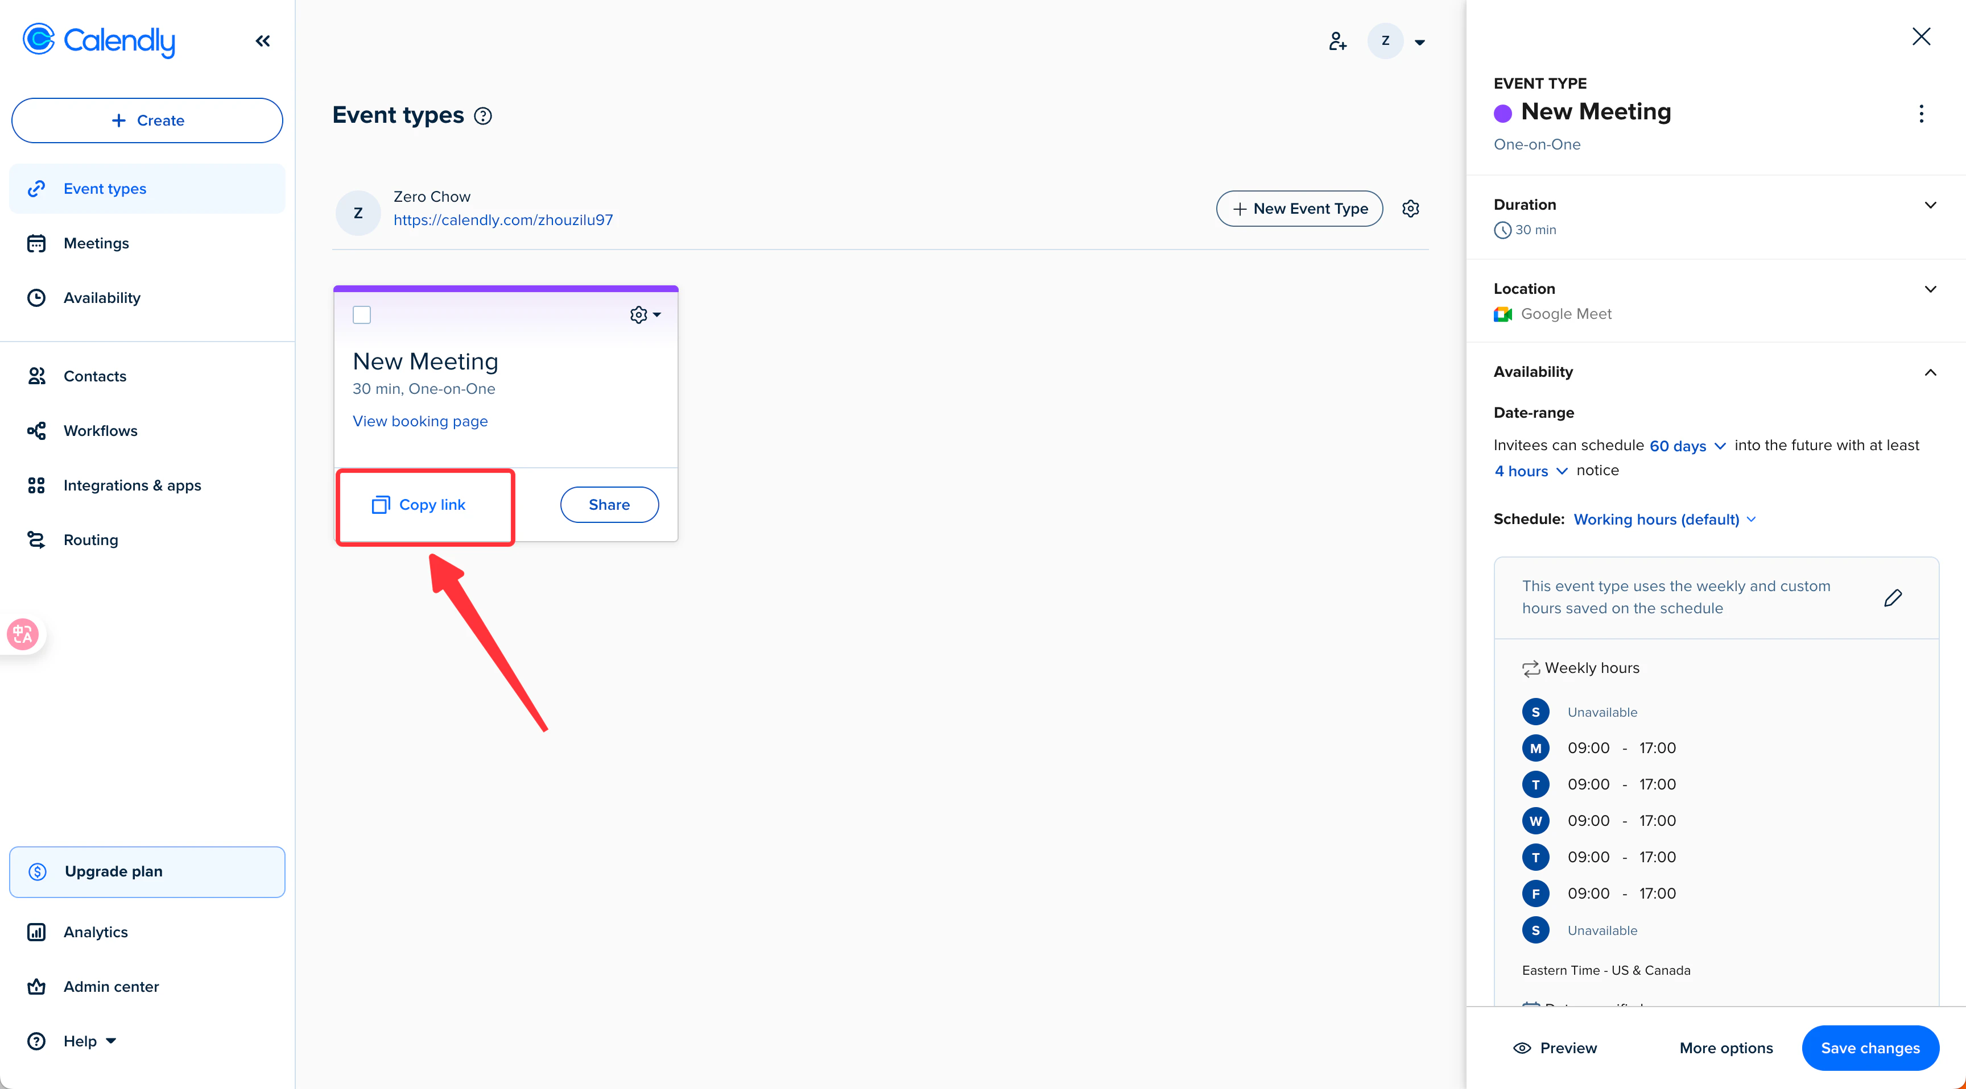This screenshot has width=1966, height=1089.
Task: Click the purple event color dot
Action: pyautogui.click(x=1503, y=114)
